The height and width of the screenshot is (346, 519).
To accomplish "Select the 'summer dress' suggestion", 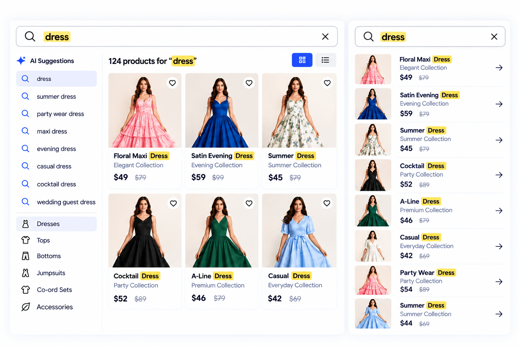I will click(x=56, y=96).
